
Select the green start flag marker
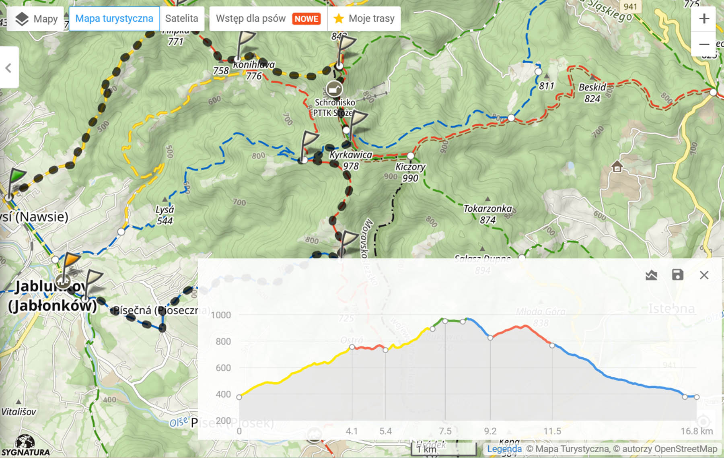tap(16, 177)
